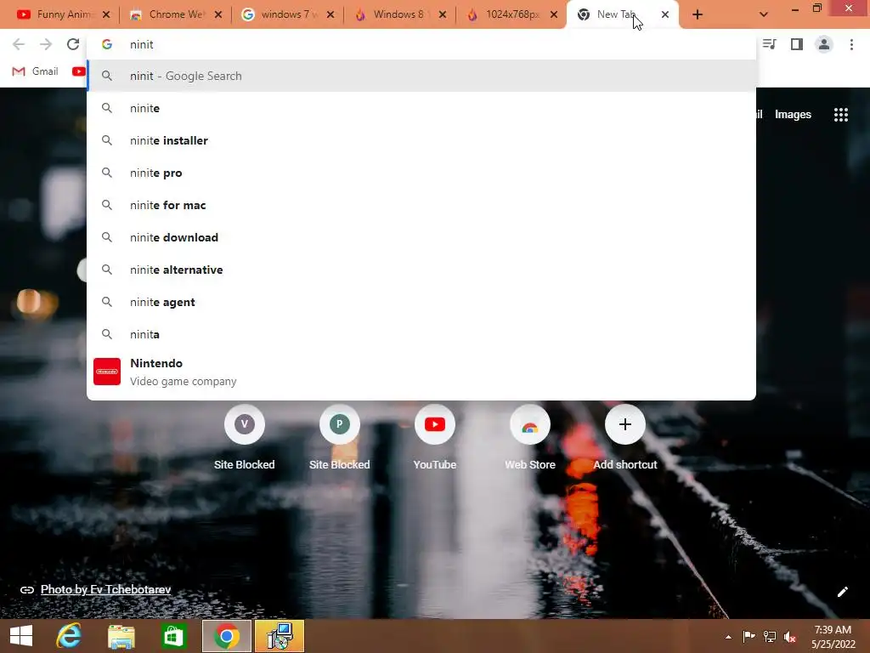Select the Nintendo video game company suggestion
The height and width of the screenshot is (653, 870).
click(x=421, y=372)
